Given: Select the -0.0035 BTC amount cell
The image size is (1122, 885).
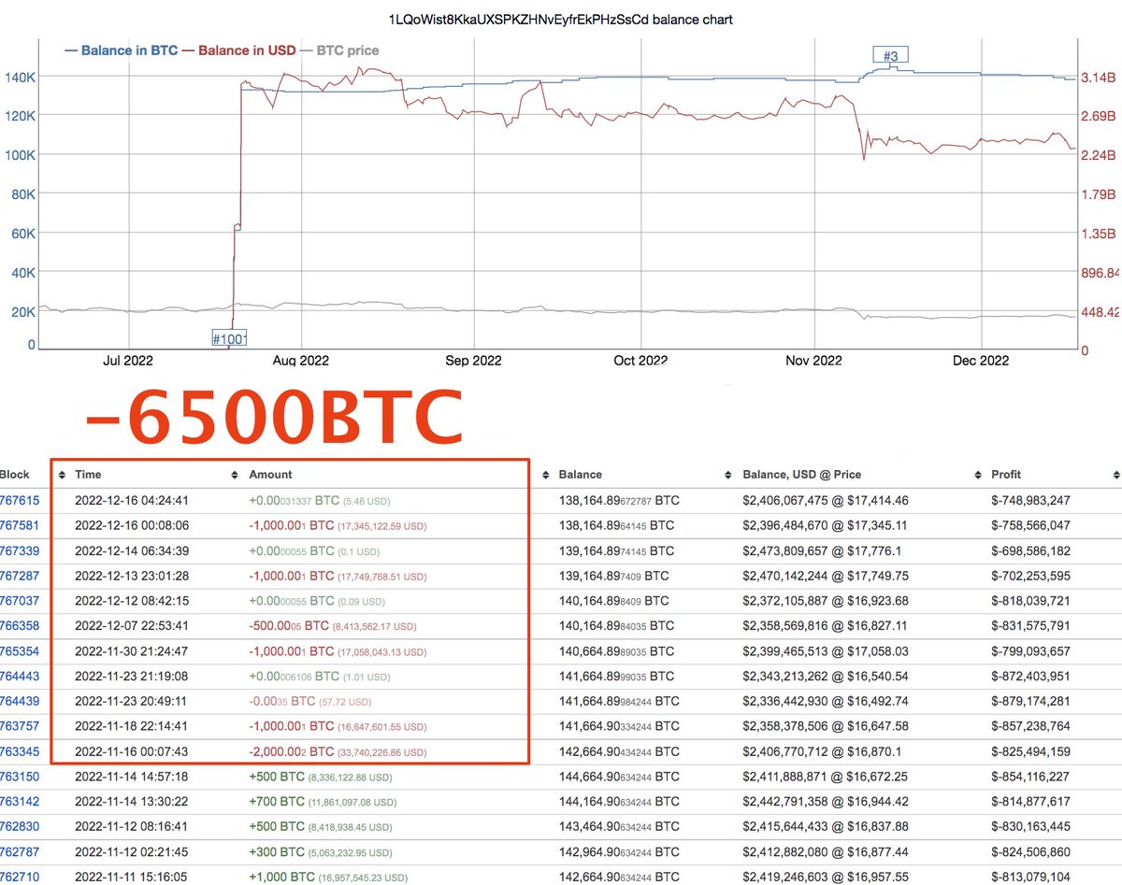Looking at the screenshot, I should [x=309, y=701].
